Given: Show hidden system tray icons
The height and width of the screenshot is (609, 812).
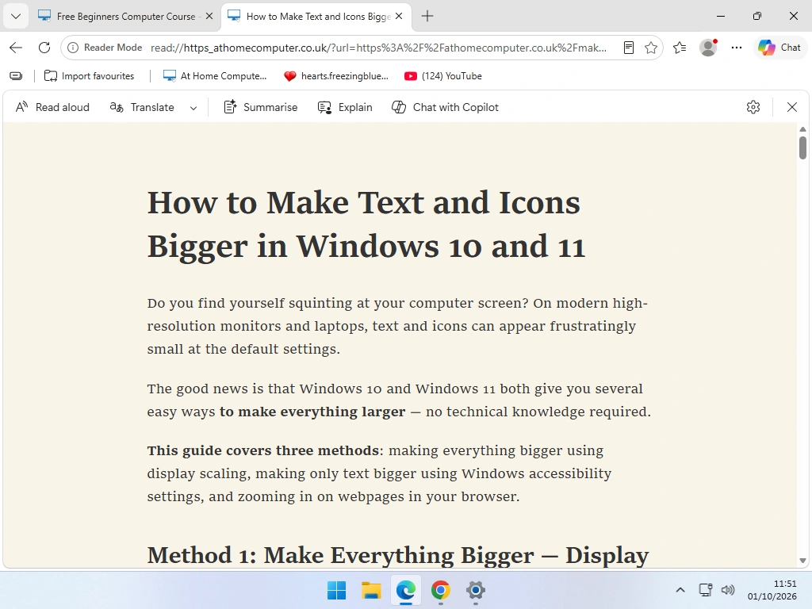Looking at the screenshot, I should pyautogui.click(x=680, y=590).
